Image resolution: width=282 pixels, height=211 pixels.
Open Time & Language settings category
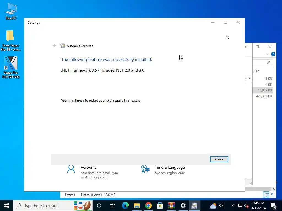[x=163, y=170]
